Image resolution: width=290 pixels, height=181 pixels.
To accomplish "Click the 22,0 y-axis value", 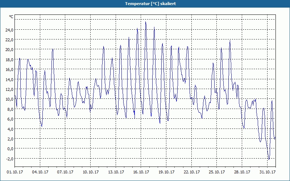I will (x=9, y=40).
